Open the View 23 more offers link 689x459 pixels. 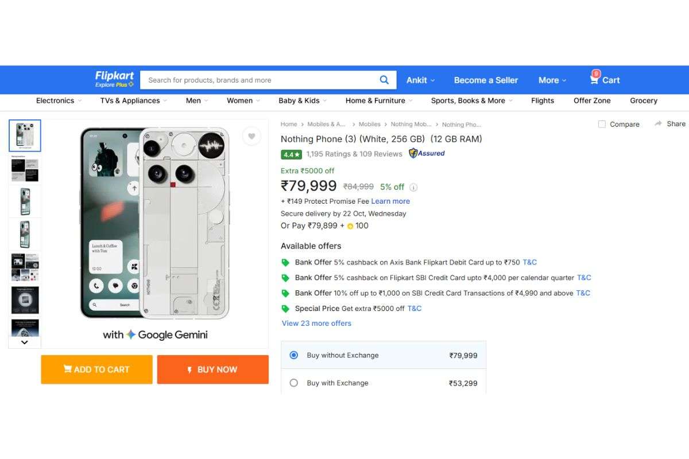[x=316, y=323]
